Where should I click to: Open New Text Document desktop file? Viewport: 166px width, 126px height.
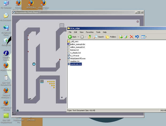coord(6,80)
